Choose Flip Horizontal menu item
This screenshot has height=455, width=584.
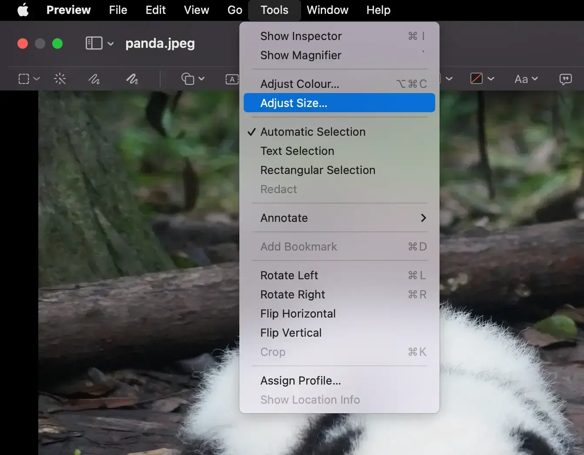pyautogui.click(x=339, y=314)
